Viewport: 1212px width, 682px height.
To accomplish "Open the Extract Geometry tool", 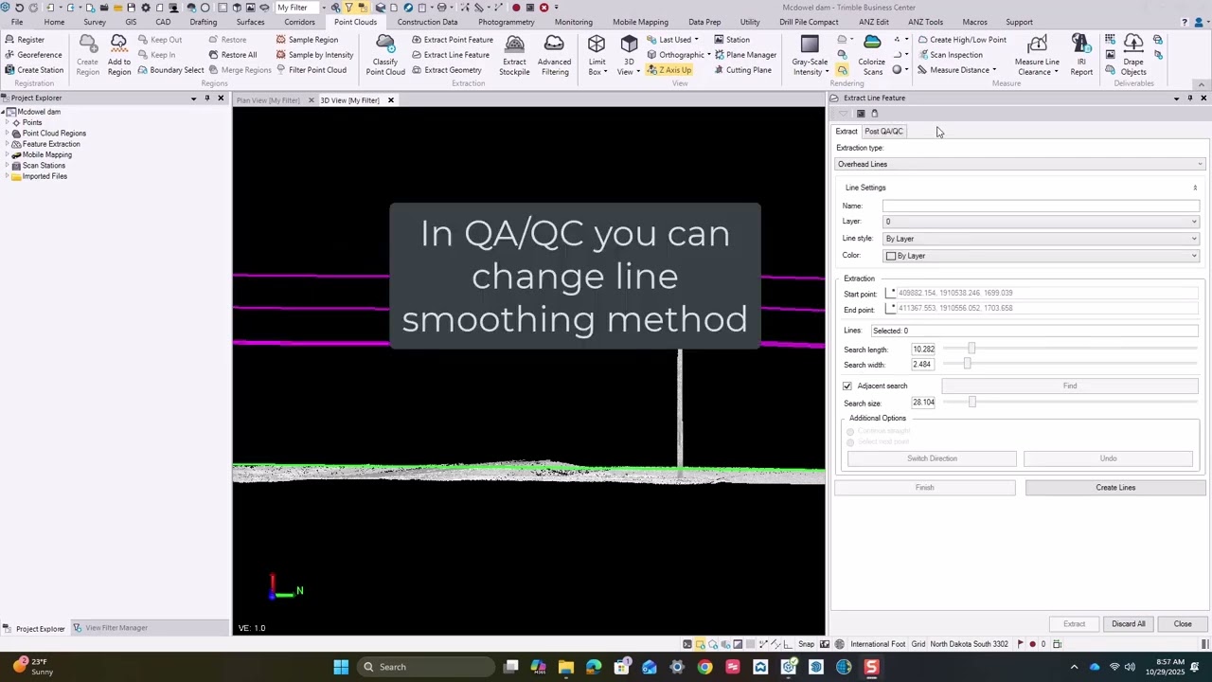I will click(x=446, y=70).
